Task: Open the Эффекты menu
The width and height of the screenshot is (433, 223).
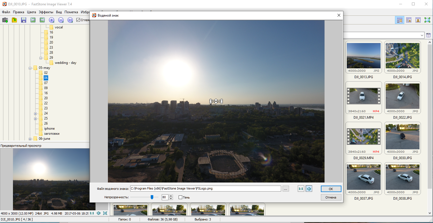Action: coord(46,12)
